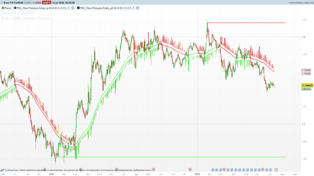Click the blue event icon nearest July 2026
The width and height of the screenshot is (314, 176).
270,170
